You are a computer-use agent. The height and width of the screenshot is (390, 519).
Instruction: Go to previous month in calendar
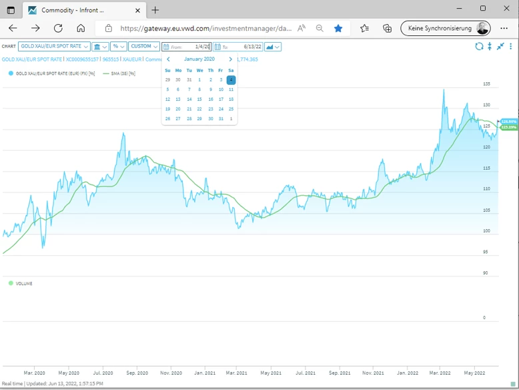pyautogui.click(x=168, y=59)
